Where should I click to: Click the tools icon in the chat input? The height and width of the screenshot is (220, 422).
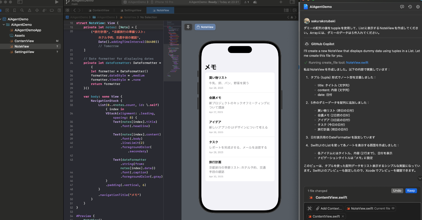coord(309,208)
